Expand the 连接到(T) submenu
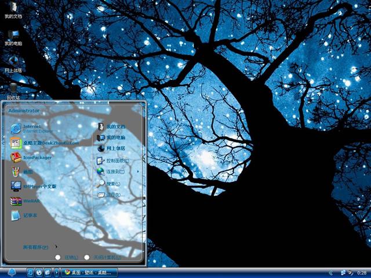The height and width of the screenshot is (278, 371). click(x=118, y=171)
